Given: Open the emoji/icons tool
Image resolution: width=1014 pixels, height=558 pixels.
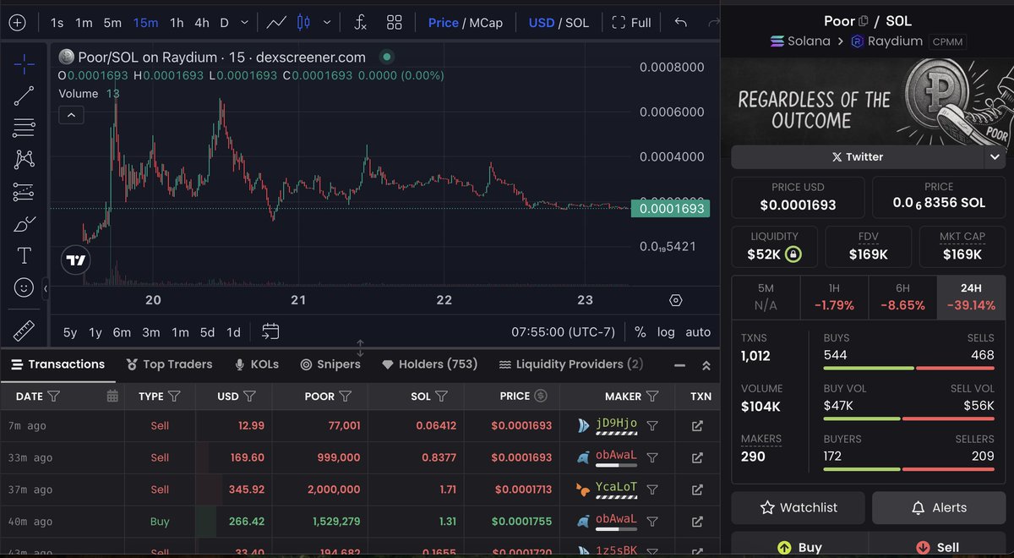Looking at the screenshot, I should coord(25,287).
